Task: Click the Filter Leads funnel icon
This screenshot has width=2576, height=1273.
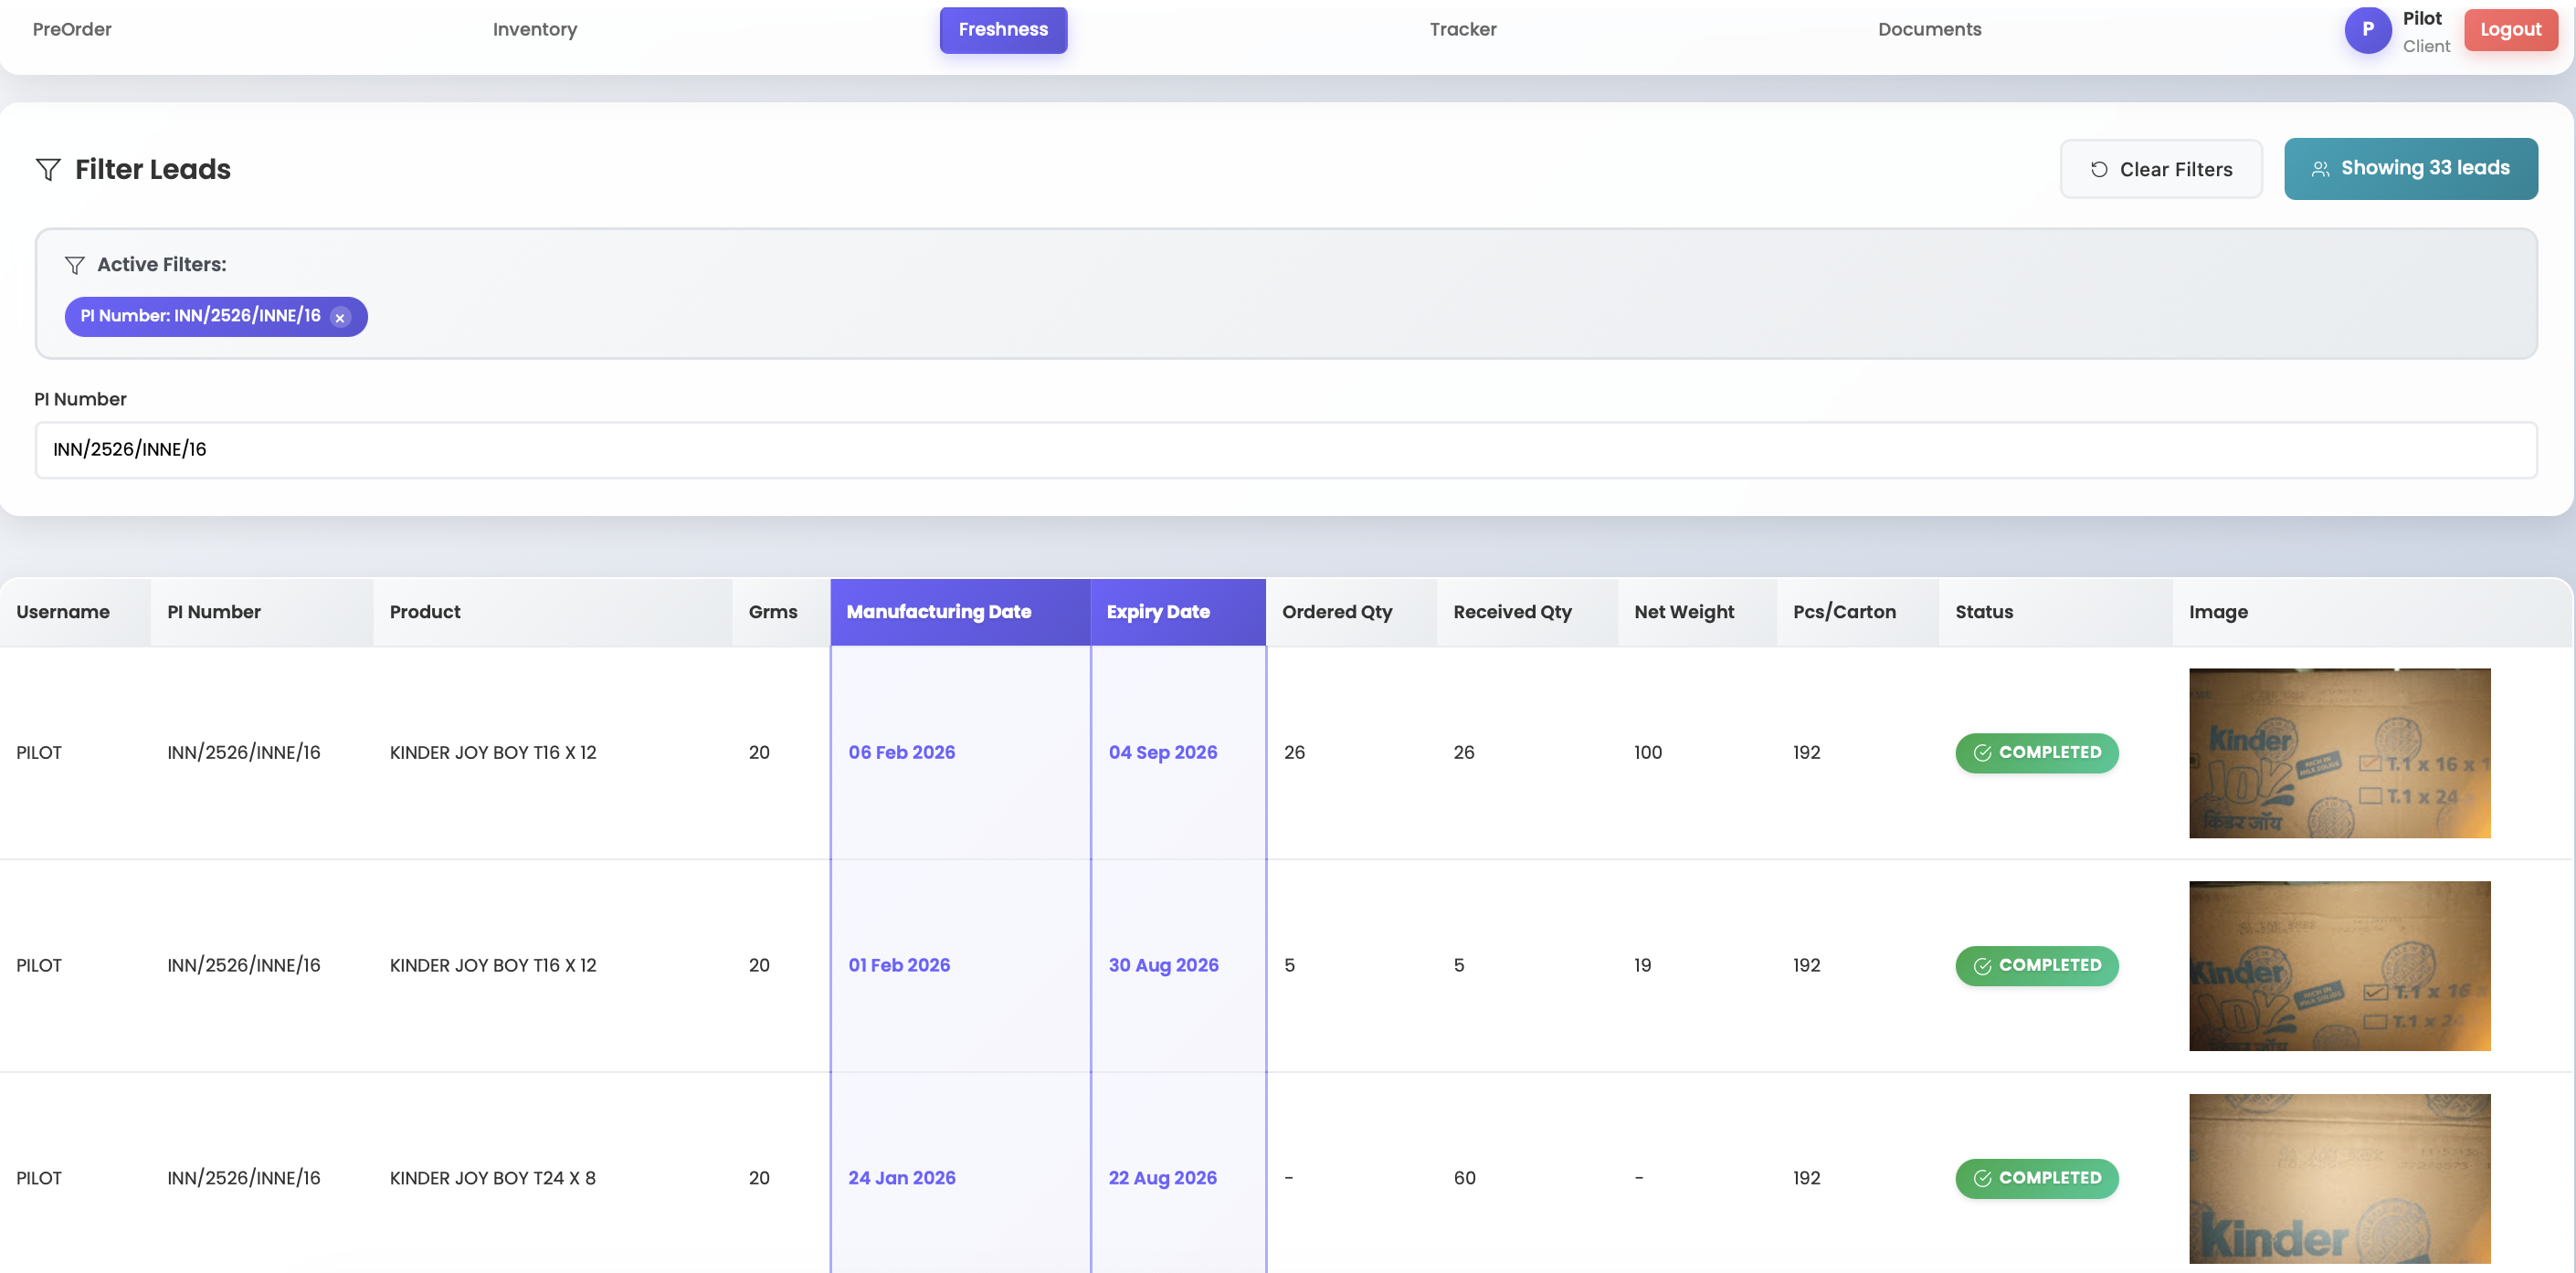Action: (x=48, y=169)
